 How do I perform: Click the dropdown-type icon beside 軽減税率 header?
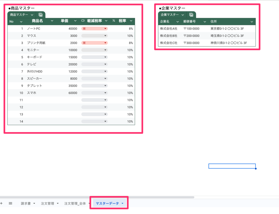[83, 21]
